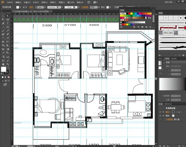Screen dimensions: 186x147
Task: Select the Magic Wand tool
Action: [x=3, y=19]
